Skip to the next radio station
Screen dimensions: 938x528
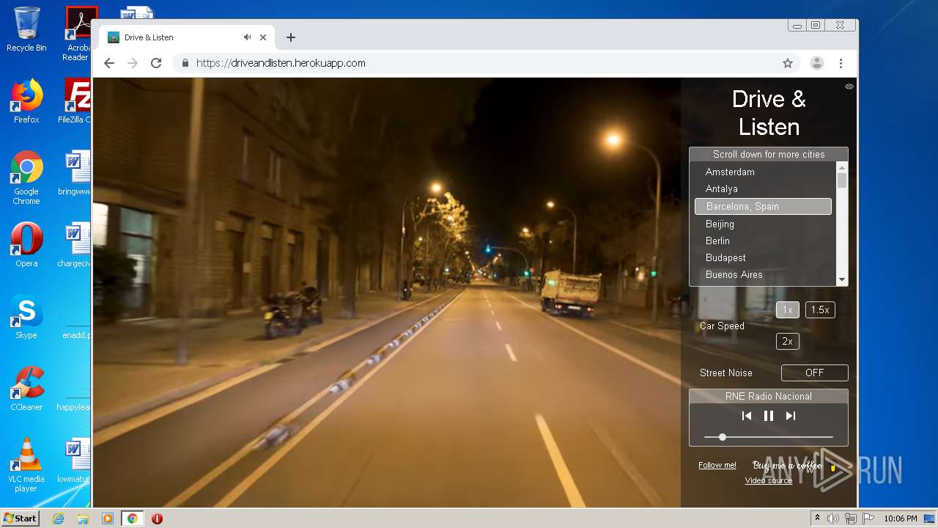pyautogui.click(x=791, y=416)
